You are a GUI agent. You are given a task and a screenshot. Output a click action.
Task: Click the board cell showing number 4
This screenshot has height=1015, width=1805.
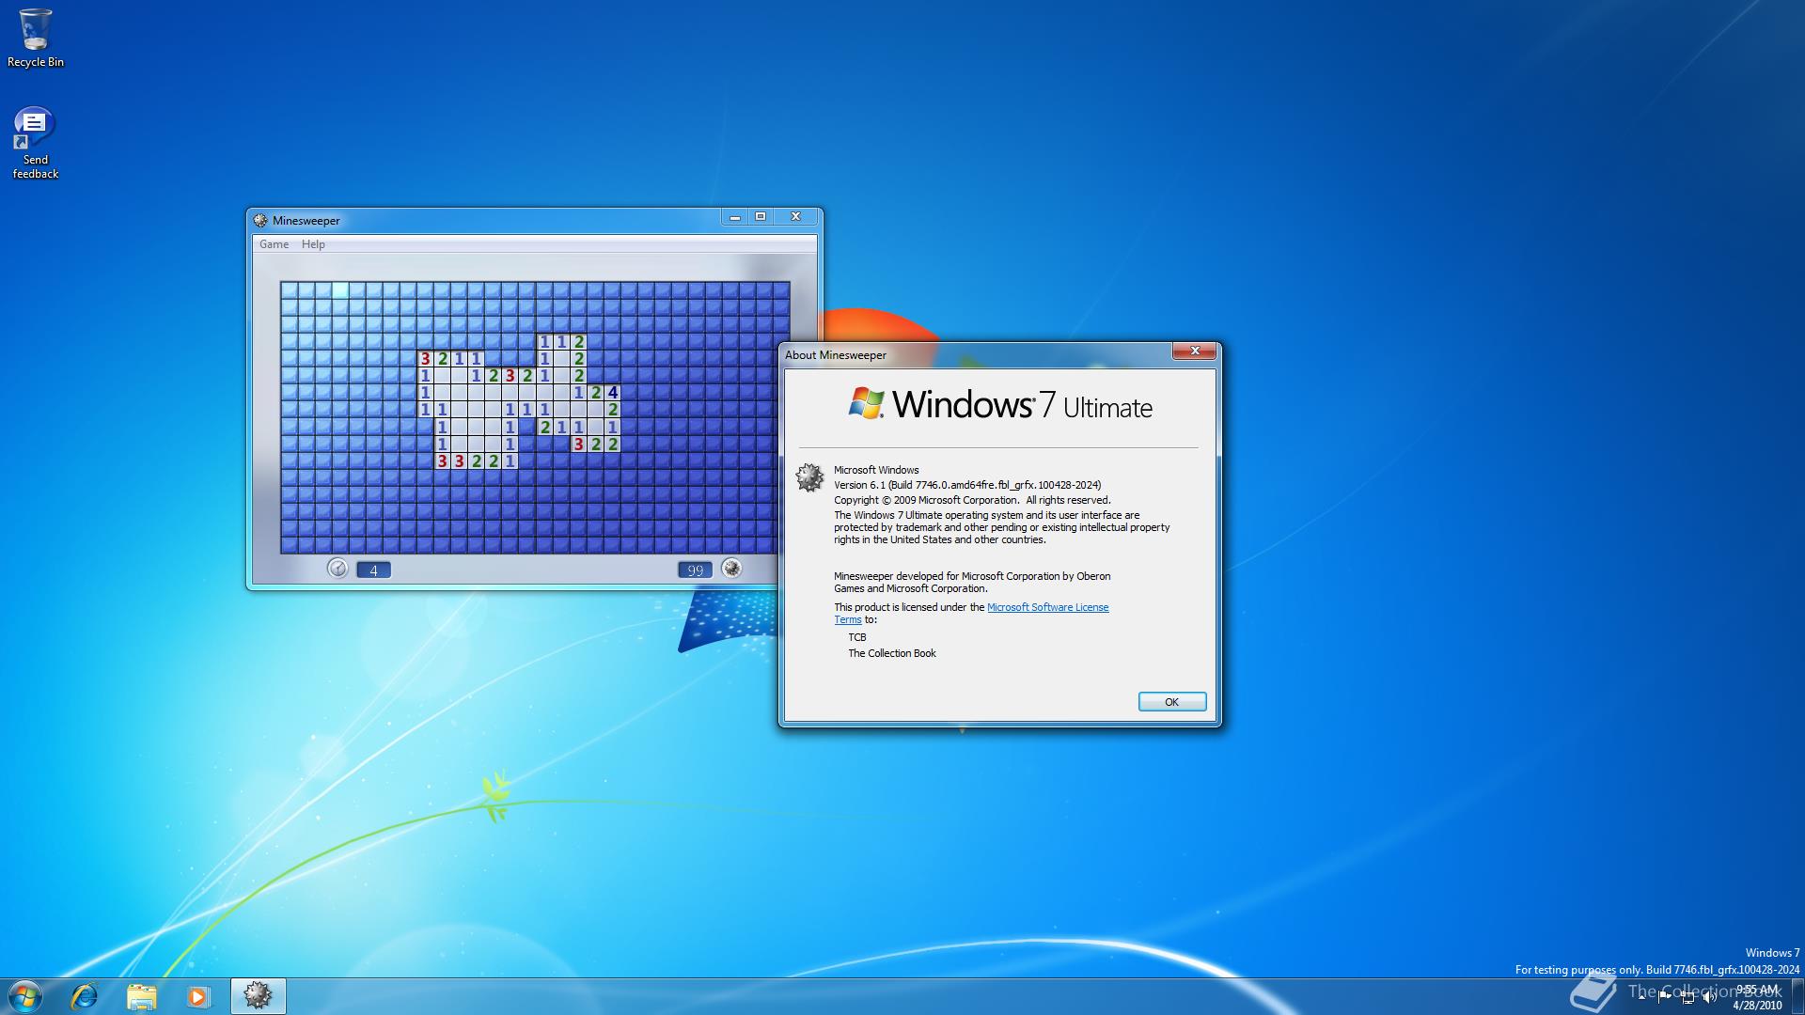[x=613, y=393]
